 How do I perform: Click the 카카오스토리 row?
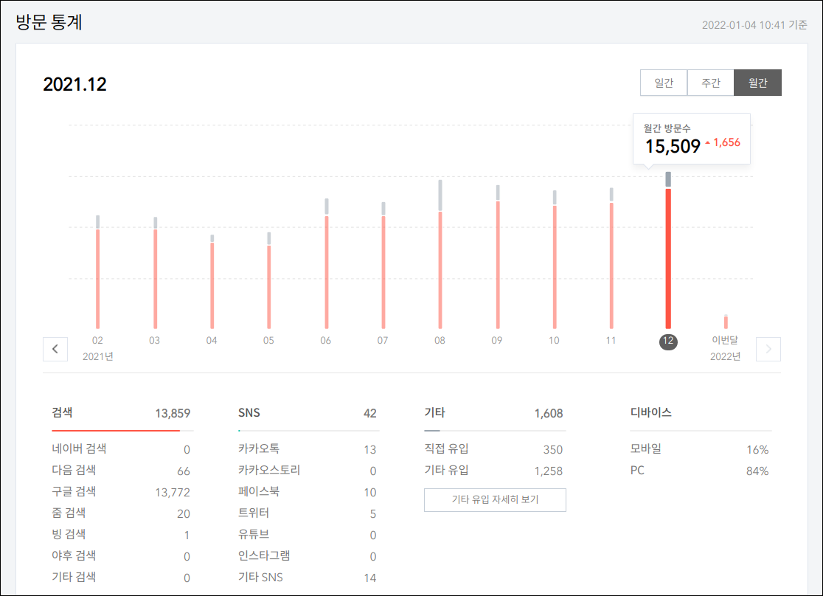308,471
